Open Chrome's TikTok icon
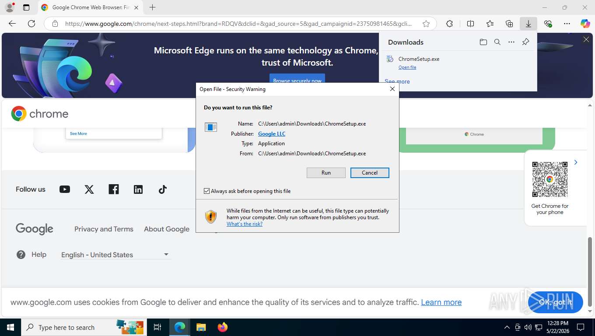The image size is (595, 336). pyautogui.click(x=163, y=189)
